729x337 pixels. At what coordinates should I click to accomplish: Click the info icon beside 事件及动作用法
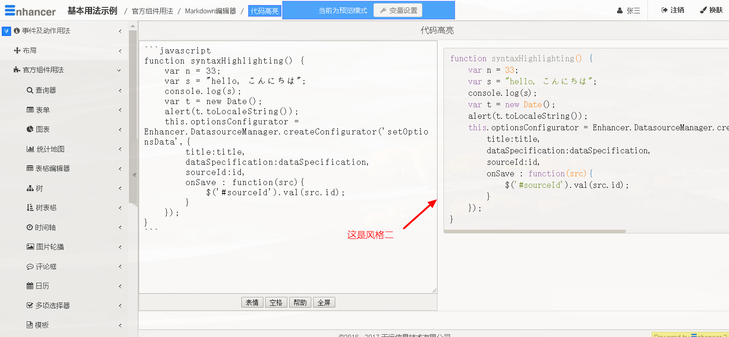[17, 31]
